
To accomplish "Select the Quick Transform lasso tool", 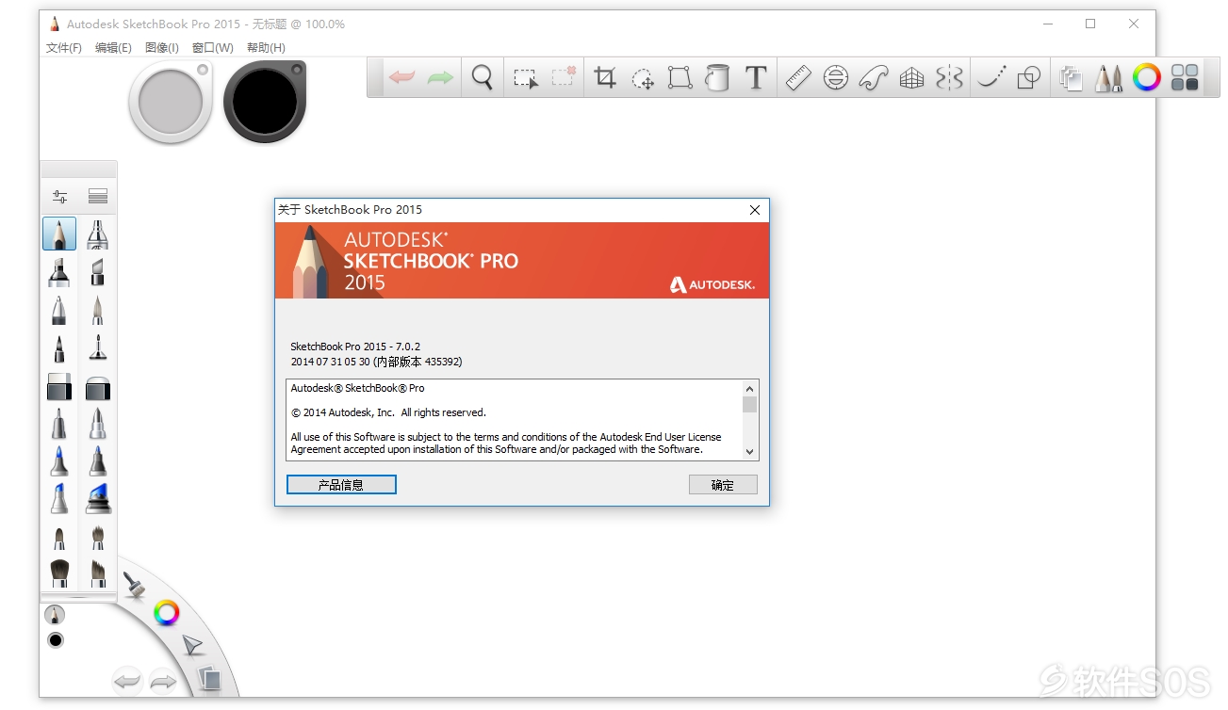I will (643, 78).
